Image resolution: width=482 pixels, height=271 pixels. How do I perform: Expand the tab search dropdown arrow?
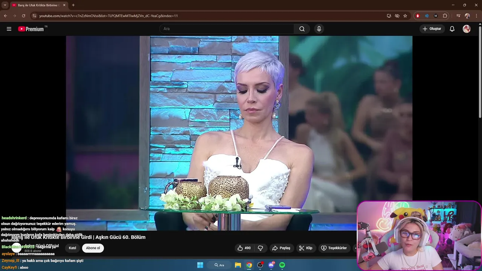(5, 5)
